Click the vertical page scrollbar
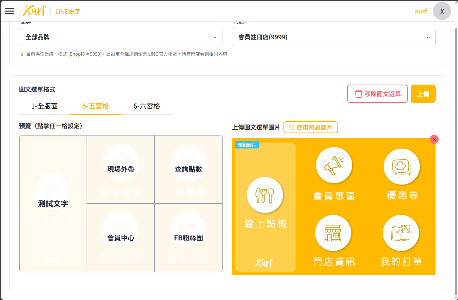This screenshot has height=300, width=458. tap(456, 161)
